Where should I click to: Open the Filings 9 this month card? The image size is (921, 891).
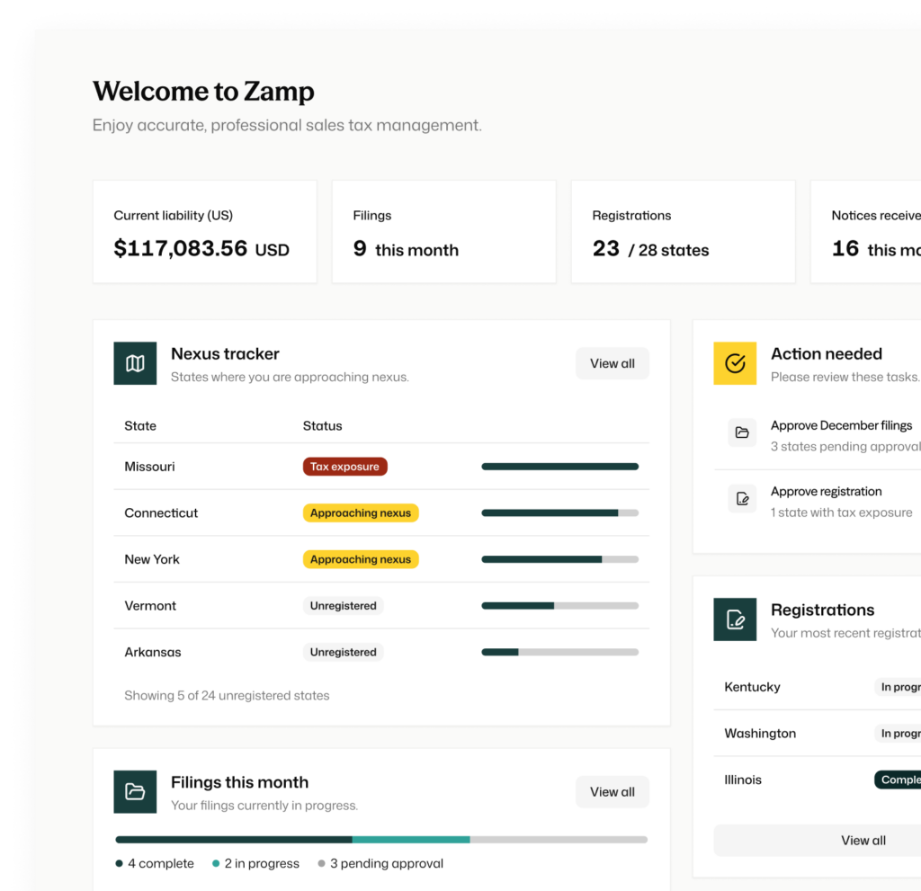coord(443,231)
